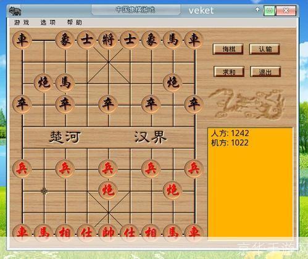Click the black general 將 piece
Viewport: 308px width, 259px height.
(108, 39)
